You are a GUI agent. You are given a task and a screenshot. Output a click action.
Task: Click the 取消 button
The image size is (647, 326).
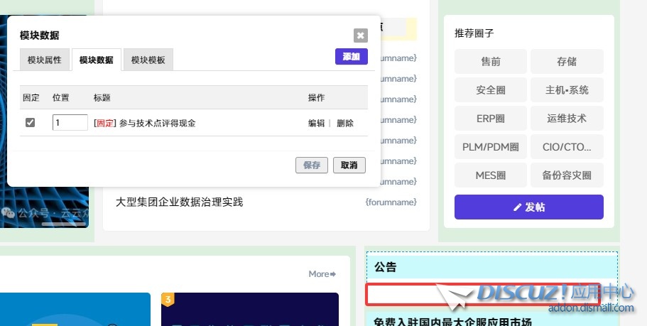[x=349, y=165]
